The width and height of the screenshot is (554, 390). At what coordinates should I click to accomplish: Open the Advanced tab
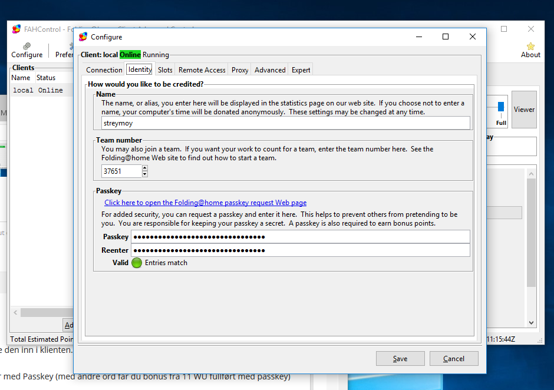pyautogui.click(x=270, y=70)
